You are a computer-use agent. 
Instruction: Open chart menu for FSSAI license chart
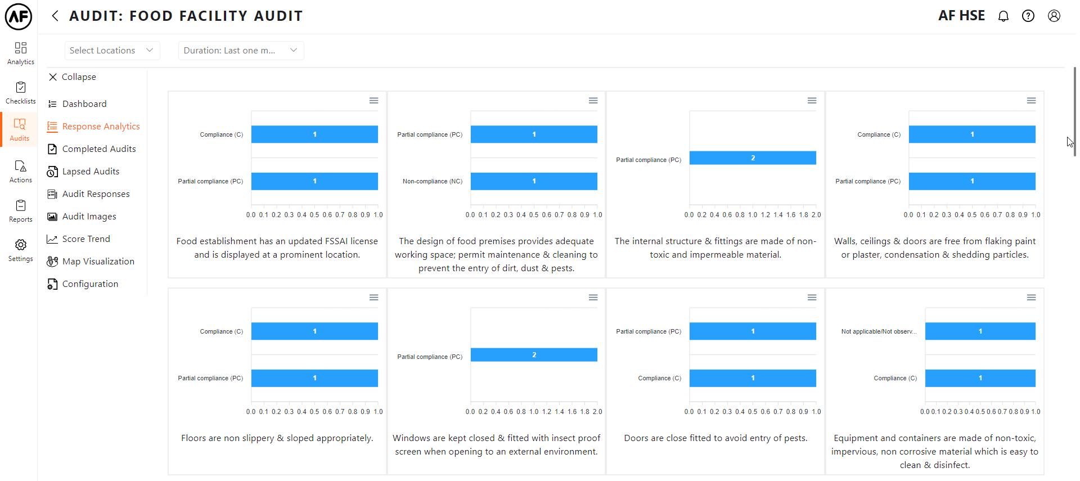point(373,101)
